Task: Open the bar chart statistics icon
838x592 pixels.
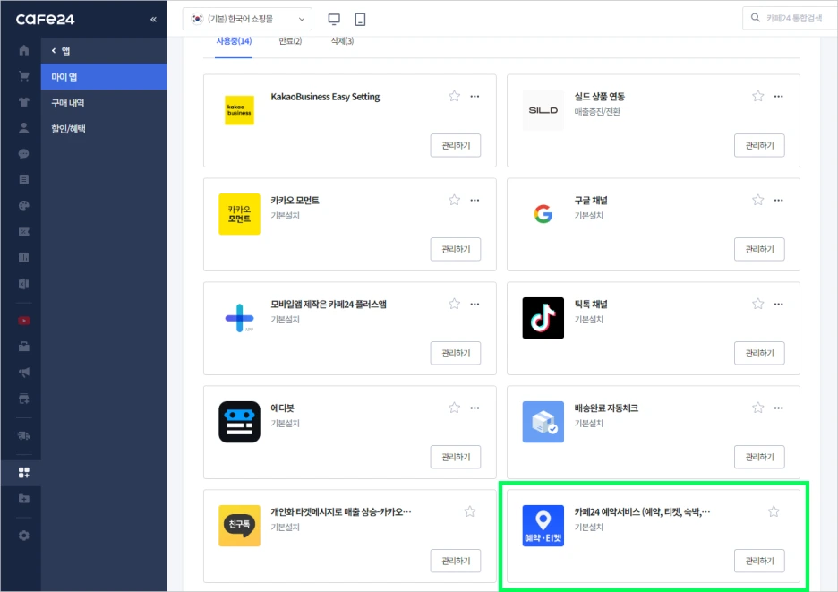Action: tap(23, 258)
